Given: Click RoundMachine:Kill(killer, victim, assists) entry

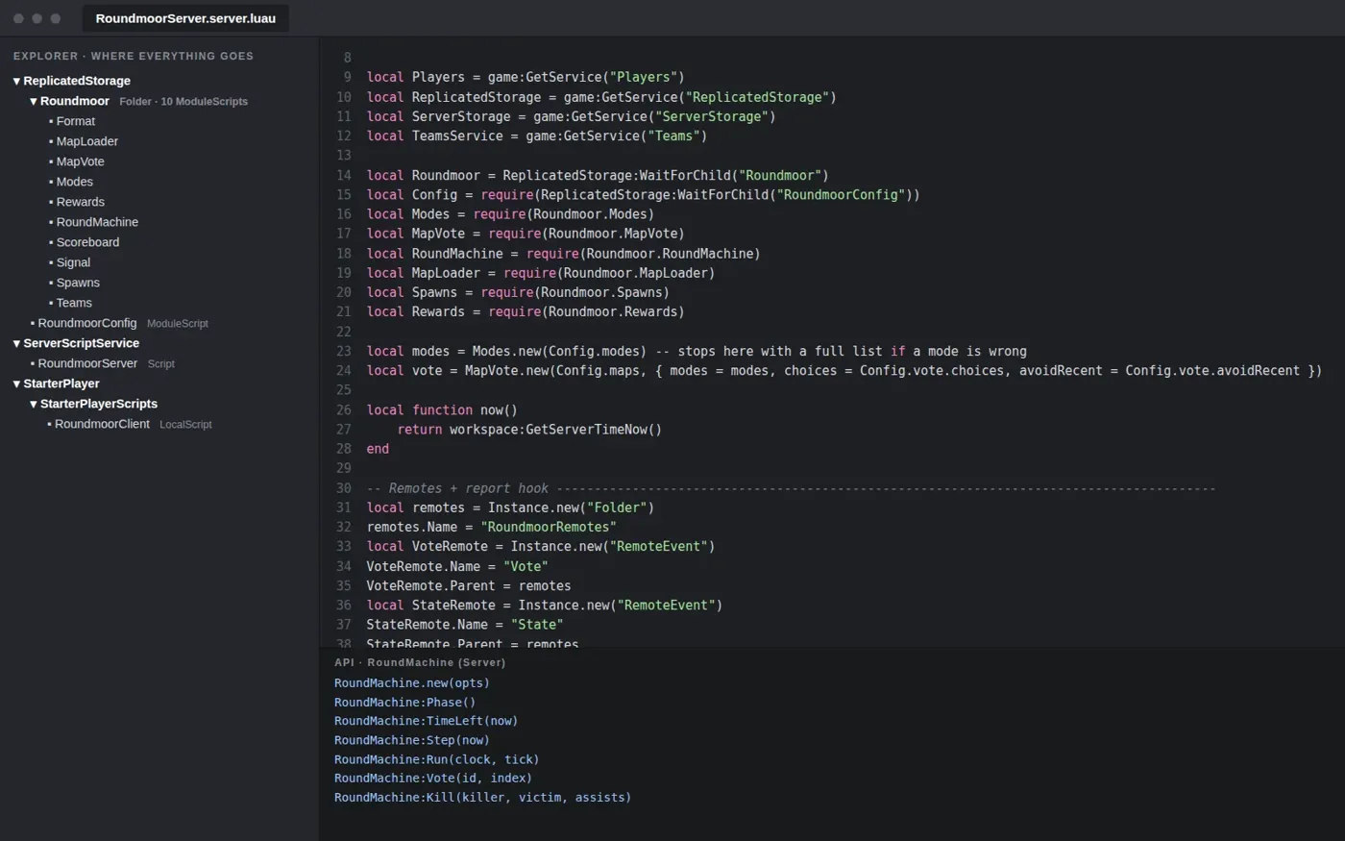Looking at the screenshot, I should (x=482, y=798).
